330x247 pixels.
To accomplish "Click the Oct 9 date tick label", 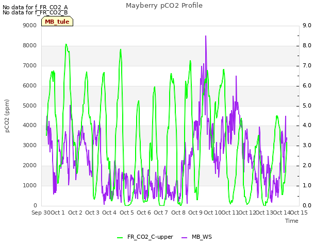I will coord(195,213).
